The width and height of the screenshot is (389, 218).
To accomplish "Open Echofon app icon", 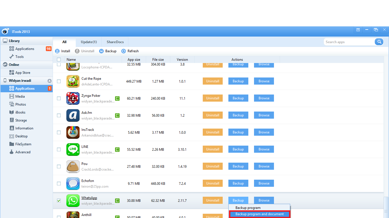I will click(73, 183).
